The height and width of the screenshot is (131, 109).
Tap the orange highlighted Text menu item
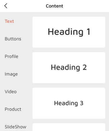[9, 21]
